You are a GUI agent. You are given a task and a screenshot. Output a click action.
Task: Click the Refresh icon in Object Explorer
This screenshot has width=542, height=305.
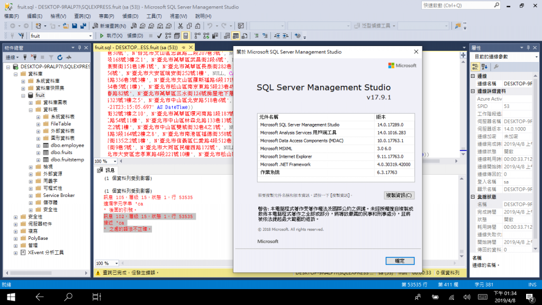pyautogui.click(x=60, y=57)
